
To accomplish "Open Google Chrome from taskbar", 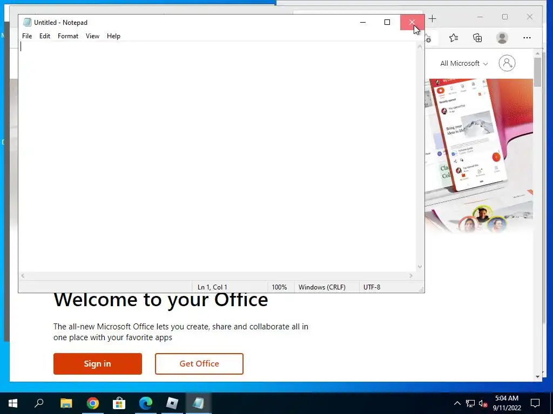I will tap(93, 403).
